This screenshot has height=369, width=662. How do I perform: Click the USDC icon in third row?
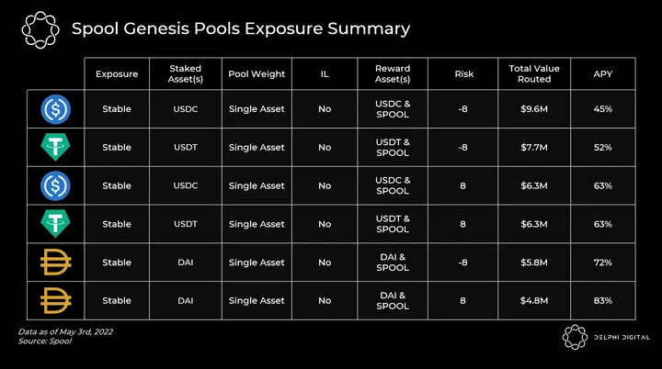tap(56, 185)
